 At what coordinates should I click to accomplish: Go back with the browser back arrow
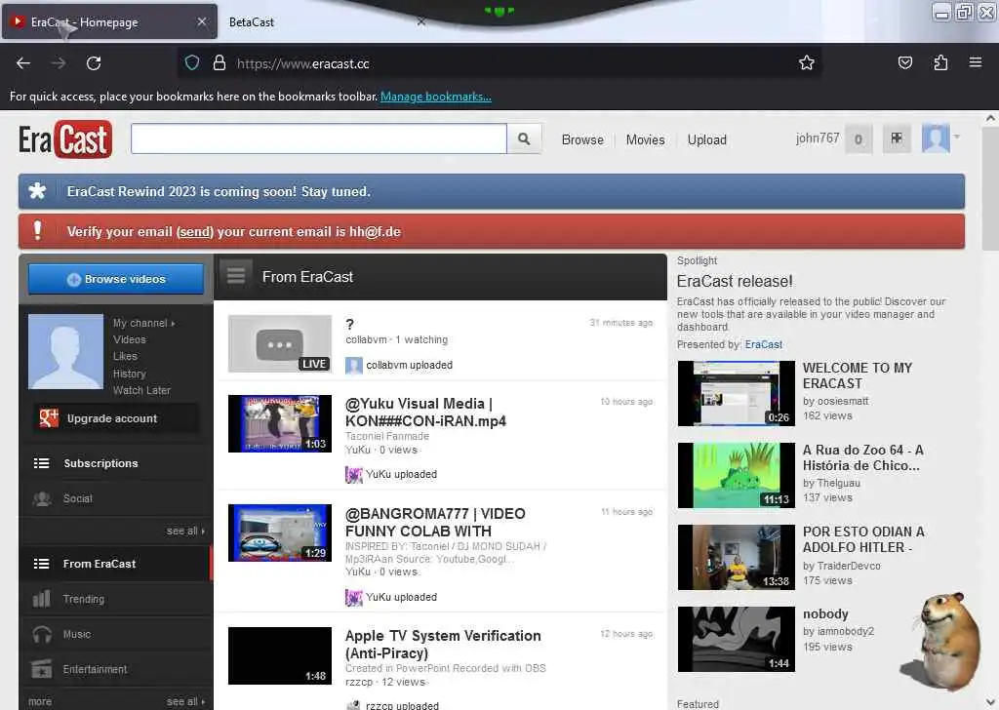click(x=23, y=63)
